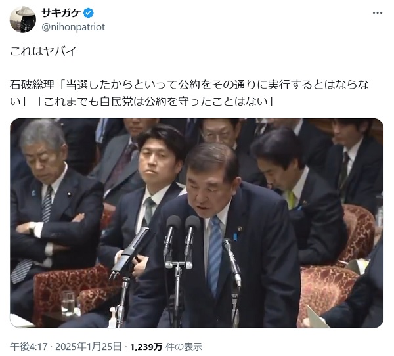The height and width of the screenshot is (356, 394).
Task: Click the 午後4:17 timestamp
Action: 29,347
